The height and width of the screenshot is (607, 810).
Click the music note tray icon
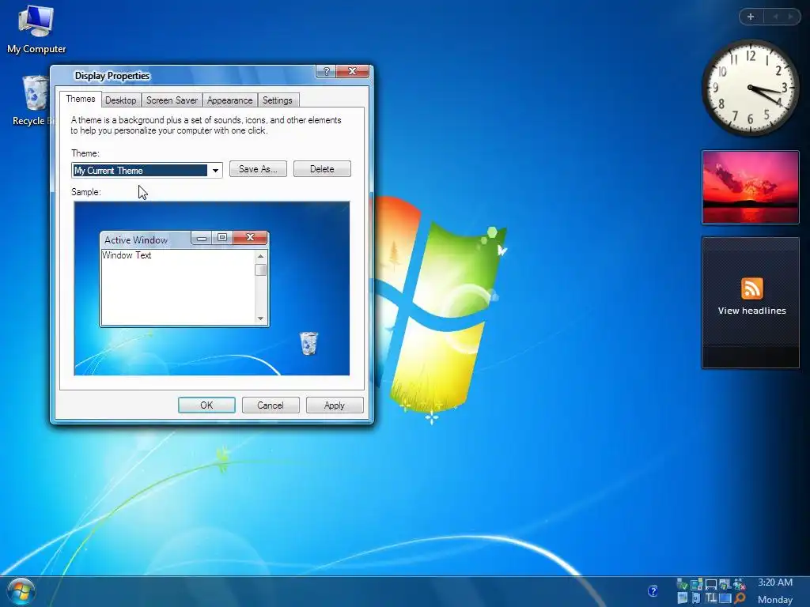pos(696,598)
